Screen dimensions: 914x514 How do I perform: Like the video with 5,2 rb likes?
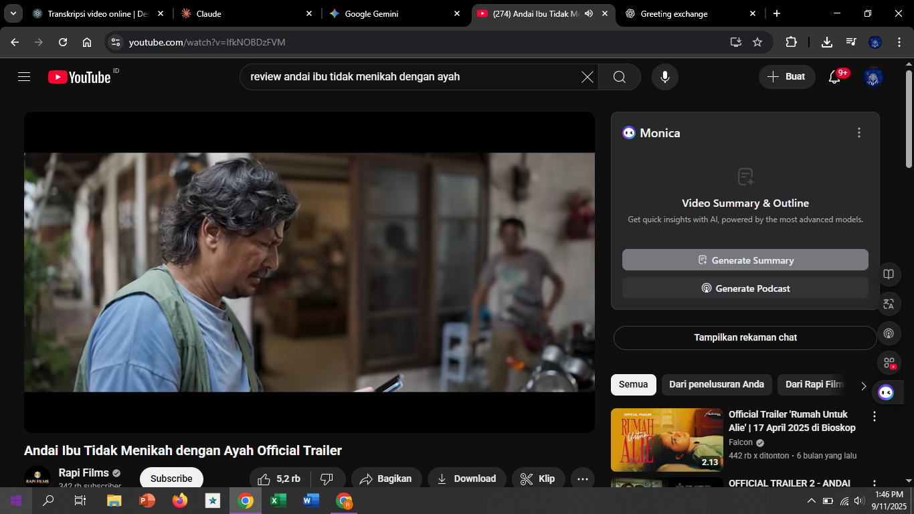click(279, 479)
